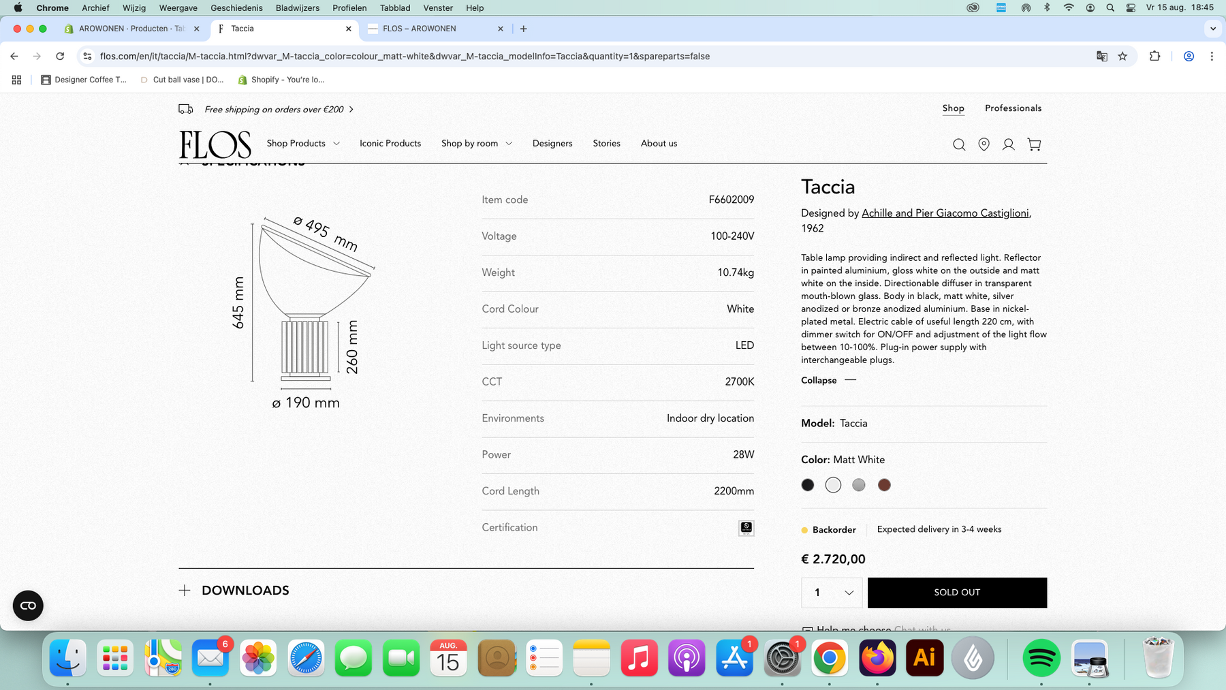Expand the Shop by room menu

coord(477,144)
